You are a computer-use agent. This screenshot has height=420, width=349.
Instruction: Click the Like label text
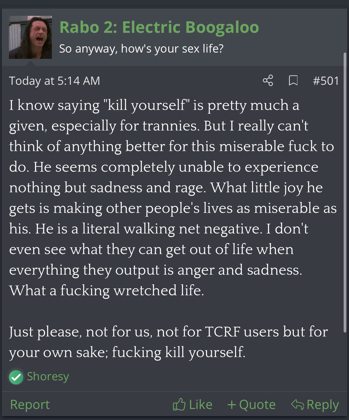tap(200, 405)
